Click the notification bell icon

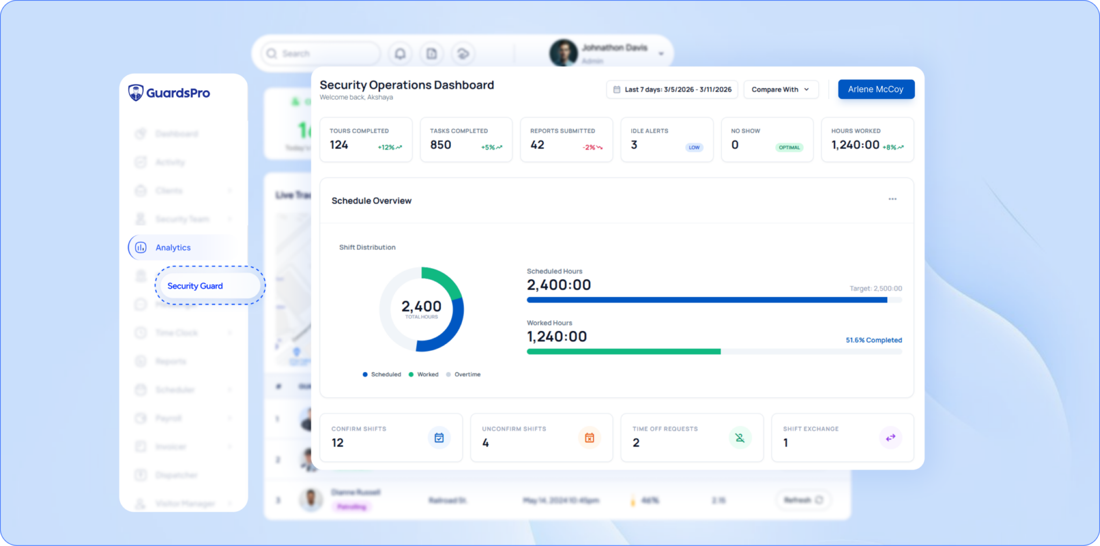pyautogui.click(x=400, y=54)
